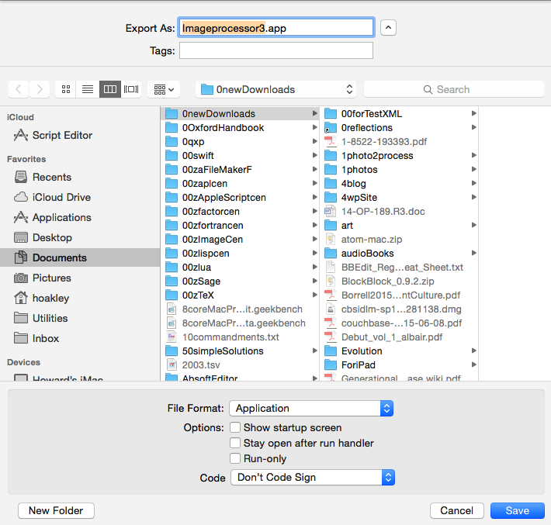This screenshot has height=525, width=551.
Task: Open the File Format dropdown
Action: [x=312, y=408]
